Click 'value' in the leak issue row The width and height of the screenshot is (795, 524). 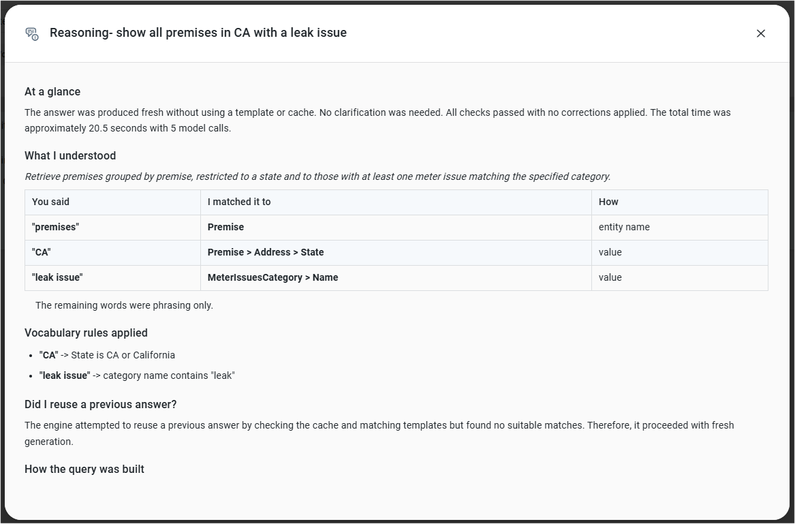pyautogui.click(x=679, y=277)
